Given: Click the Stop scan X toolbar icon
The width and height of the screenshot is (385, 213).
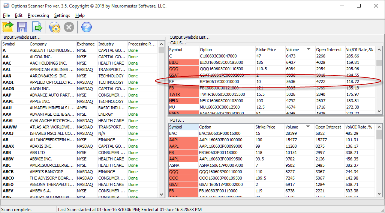Looking at the screenshot, I should [x=69, y=27].
